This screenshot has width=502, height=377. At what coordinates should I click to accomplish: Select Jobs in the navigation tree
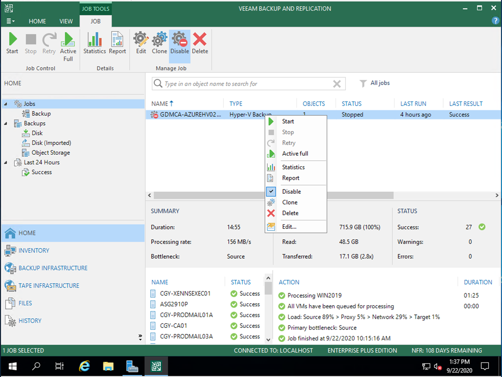coord(29,104)
